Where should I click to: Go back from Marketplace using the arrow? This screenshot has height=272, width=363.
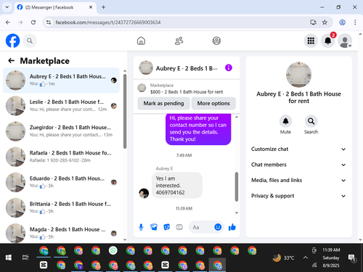[11, 61]
